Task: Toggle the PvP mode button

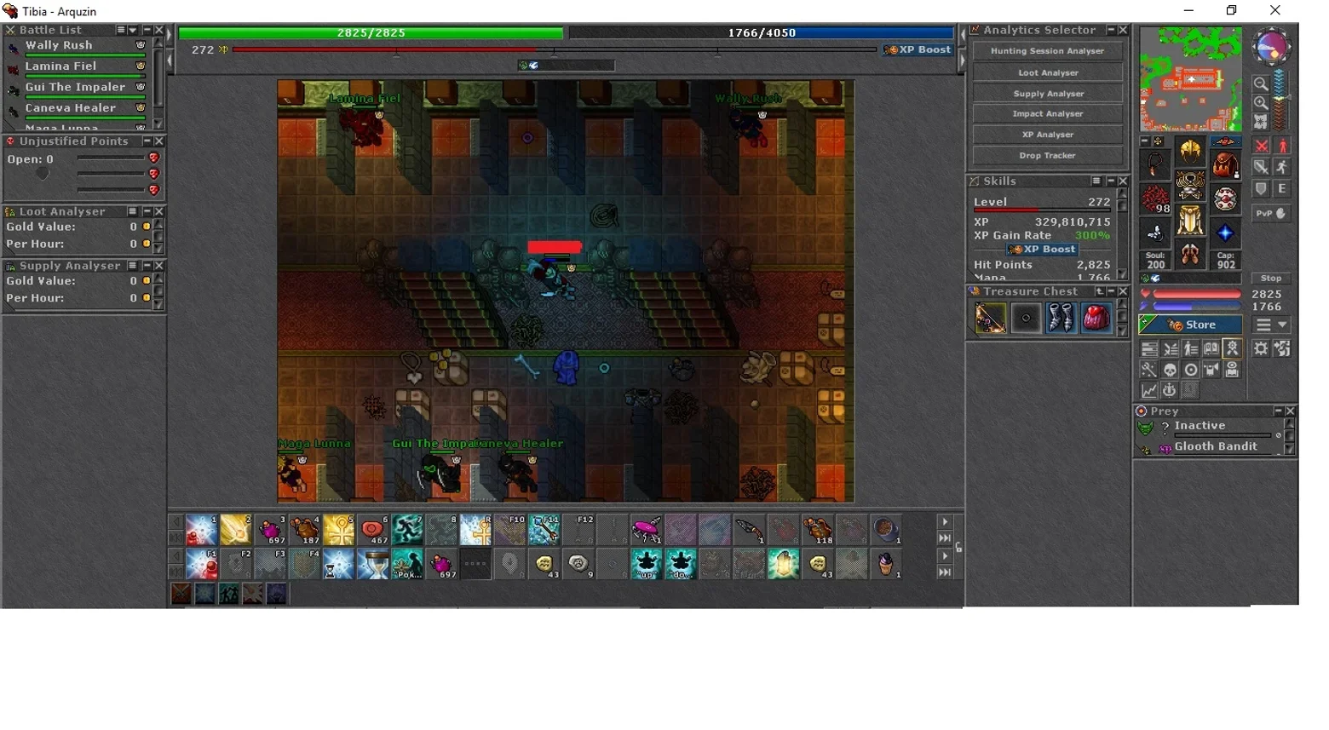Action: pos(1271,214)
